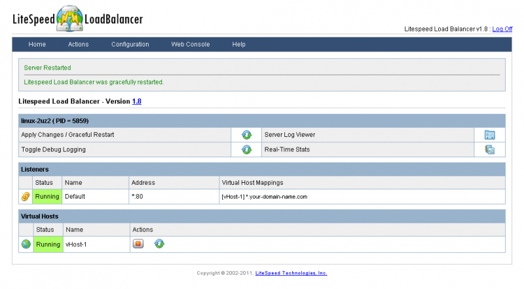Click the linux-2uz2 ( PID = 5859) header
Screen dimensions: 524x289
tap(261, 121)
